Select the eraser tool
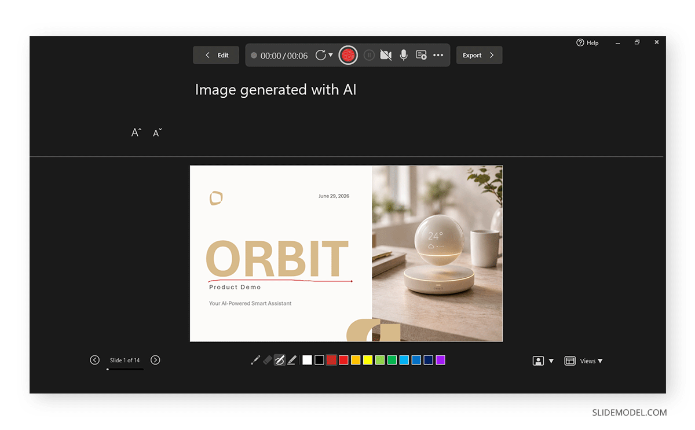 tap(268, 360)
